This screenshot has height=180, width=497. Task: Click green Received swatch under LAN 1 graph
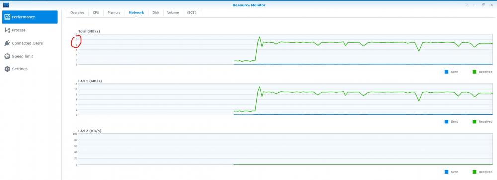pos(474,122)
